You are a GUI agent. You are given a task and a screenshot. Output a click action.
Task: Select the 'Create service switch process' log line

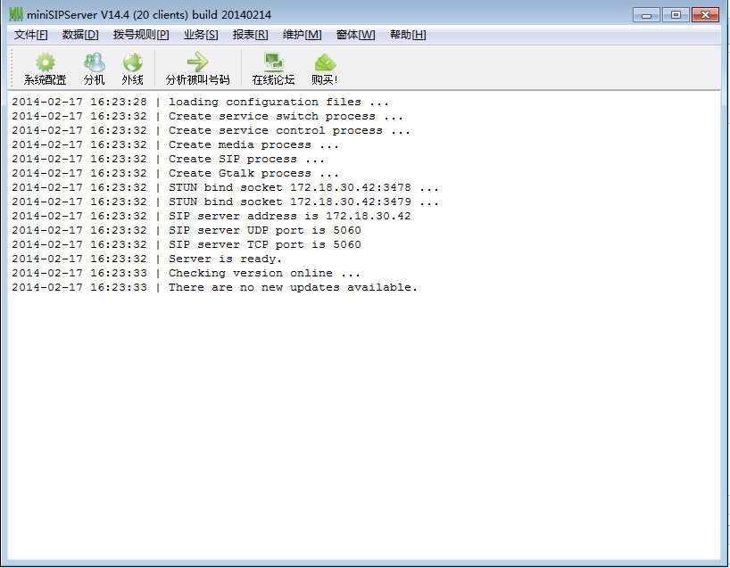[x=207, y=116]
